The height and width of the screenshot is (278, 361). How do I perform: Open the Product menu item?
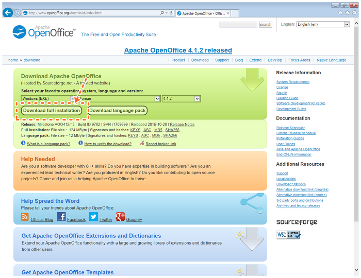[x=178, y=60]
